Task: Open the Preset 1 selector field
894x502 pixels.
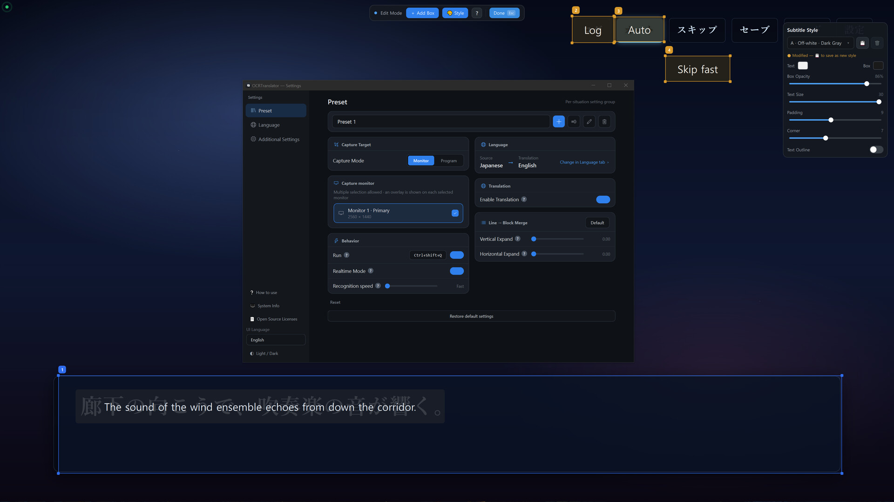Action: [441, 122]
